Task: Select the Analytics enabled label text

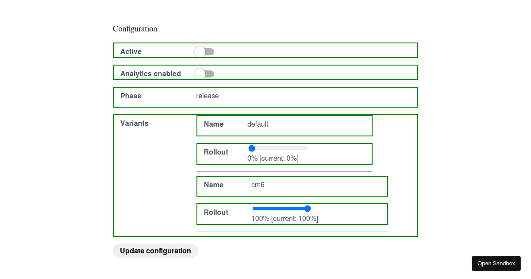Action: 150,74
